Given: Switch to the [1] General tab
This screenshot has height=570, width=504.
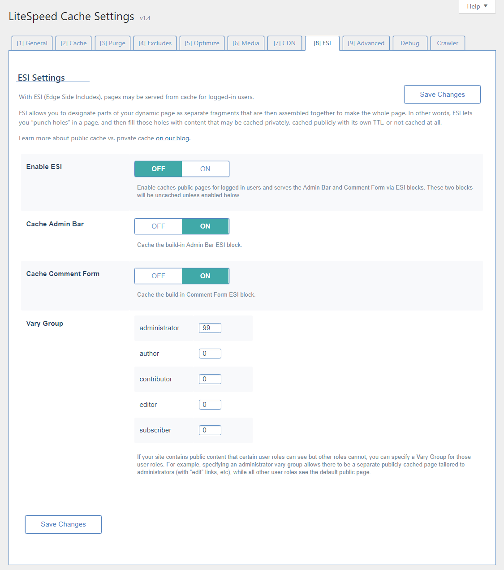Looking at the screenshot, I should (32, 43).
